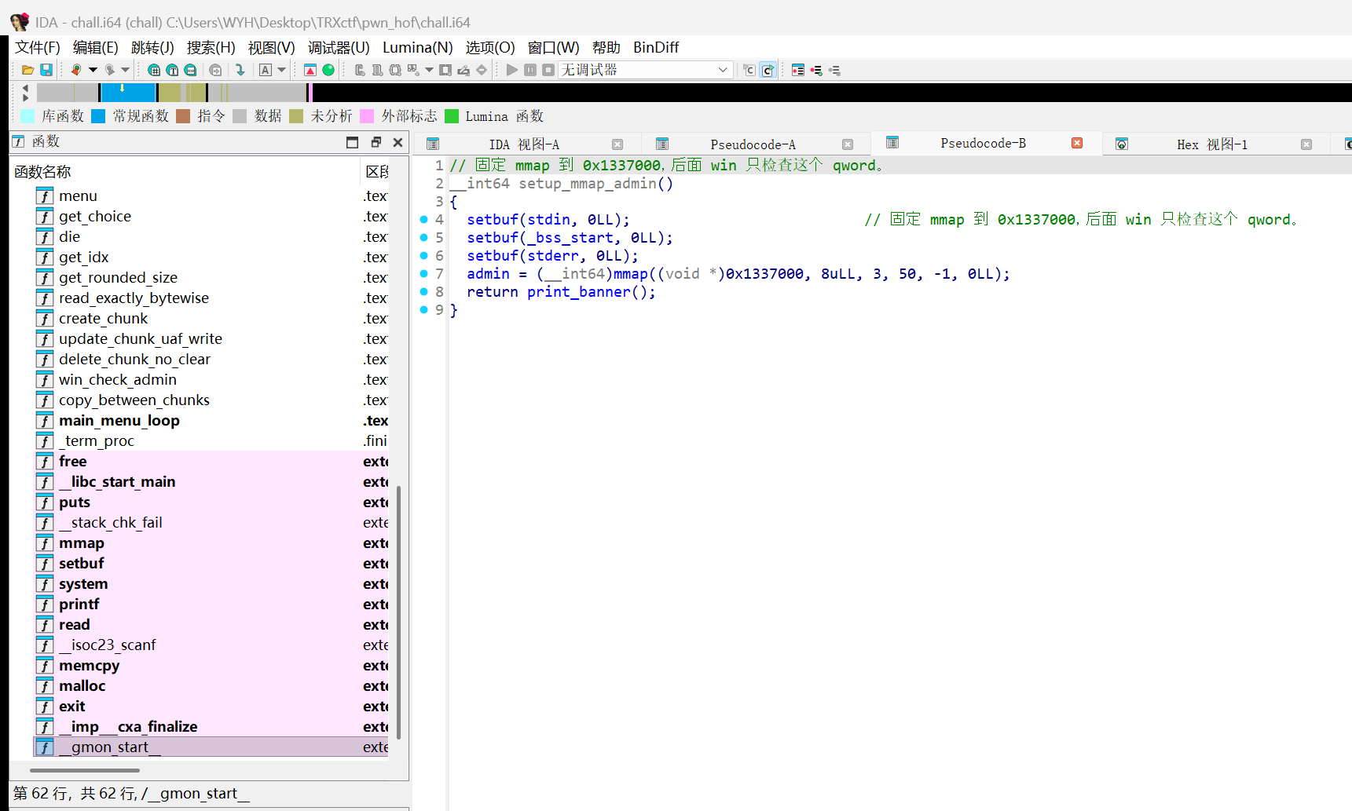Screen dimensions: 1352x811
Task: Click the gray C icon right of debugger selector
Action: pos(749,70)
